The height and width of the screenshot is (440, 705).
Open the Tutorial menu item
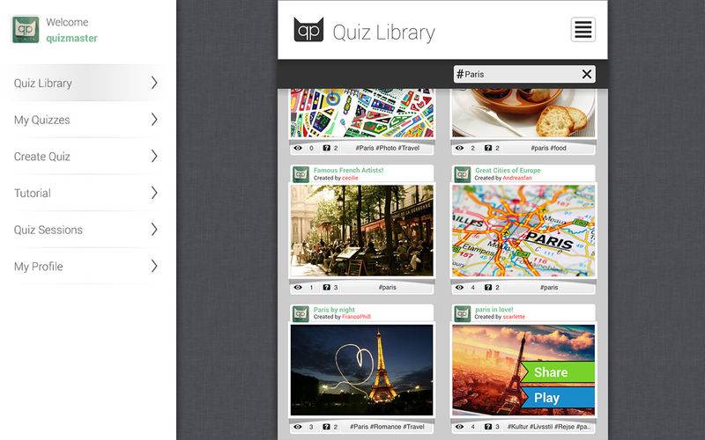(85, 193)
